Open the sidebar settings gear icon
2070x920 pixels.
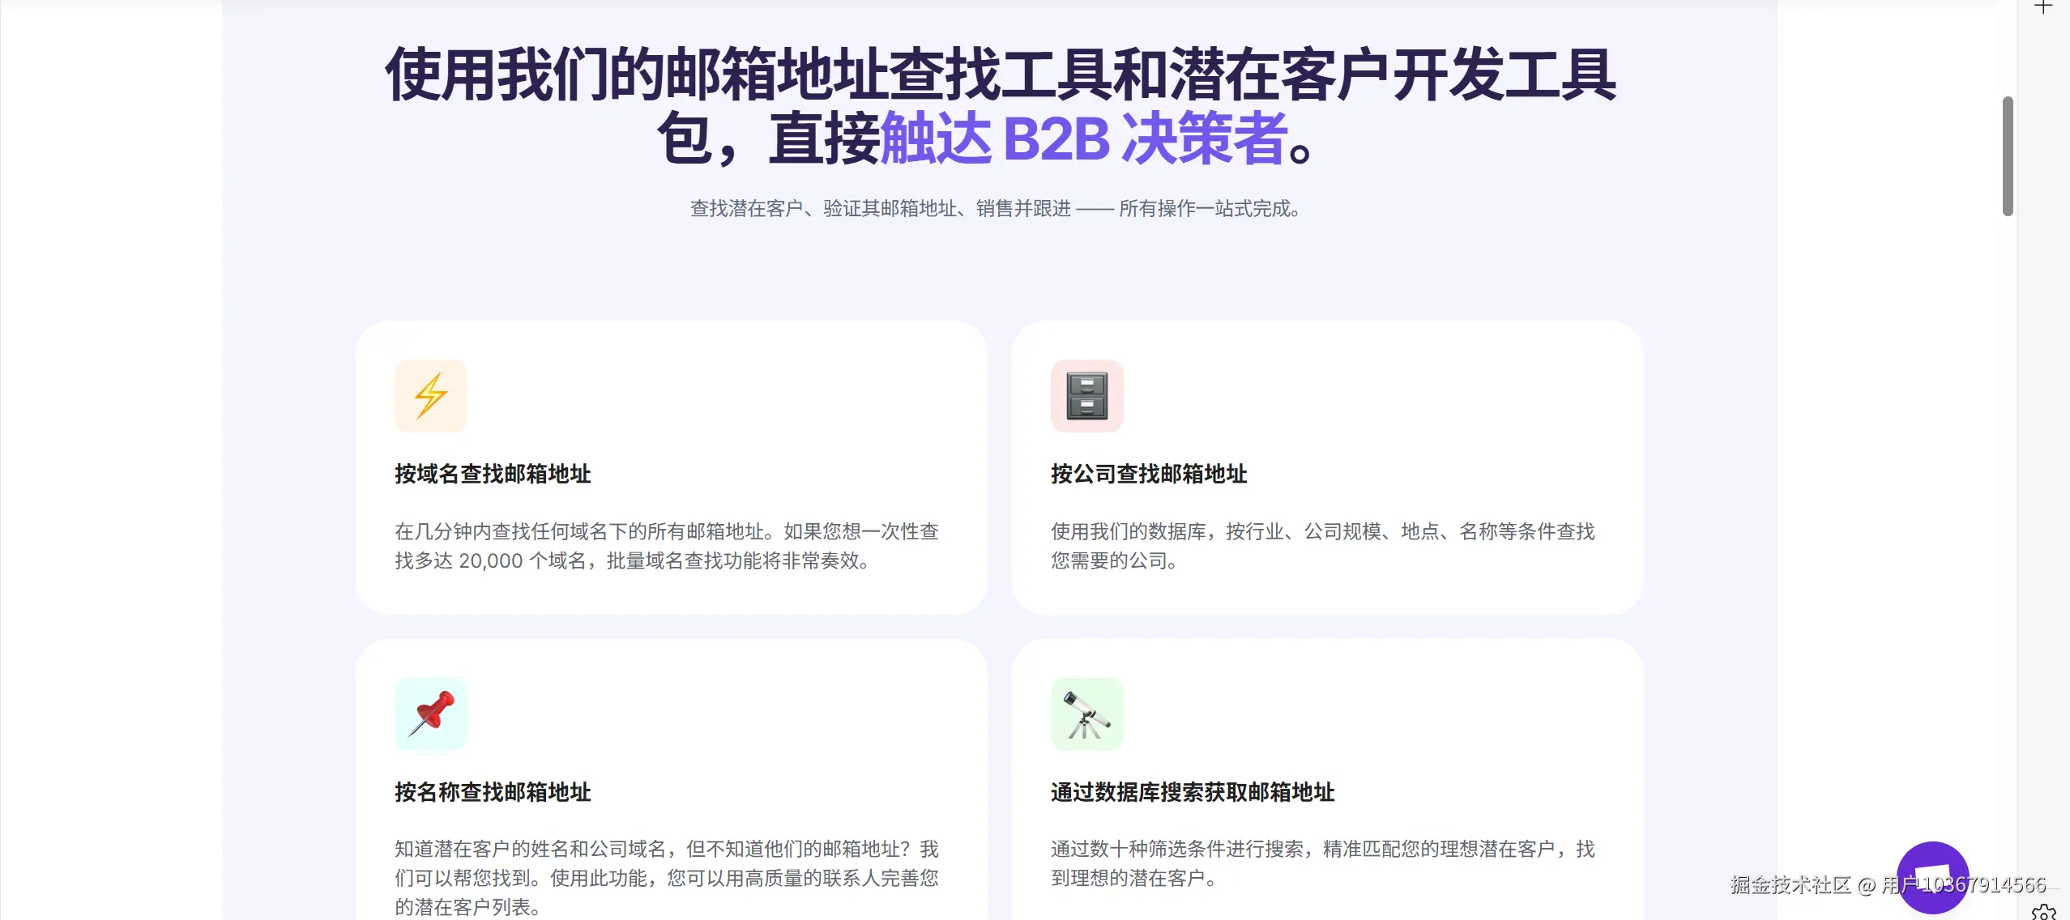pyautogui.click(x=2043, y=913)
